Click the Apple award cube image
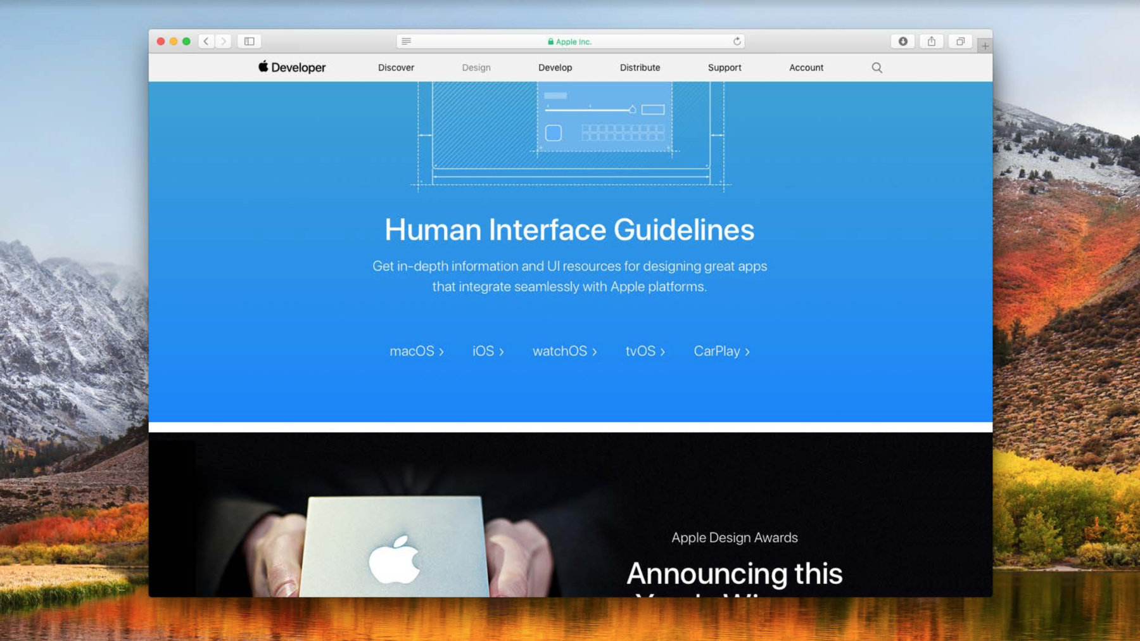Viewport: 1140px width, 641px height. tap(394, 546)
